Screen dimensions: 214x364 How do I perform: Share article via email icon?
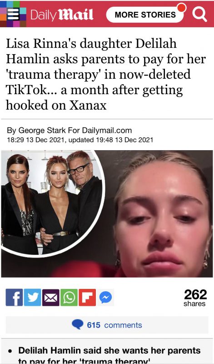point(51,298)
